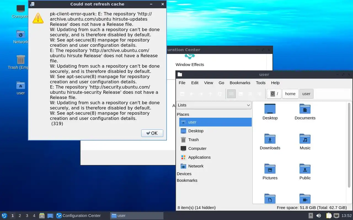Click the wired network tray icon

pos(336,216)
